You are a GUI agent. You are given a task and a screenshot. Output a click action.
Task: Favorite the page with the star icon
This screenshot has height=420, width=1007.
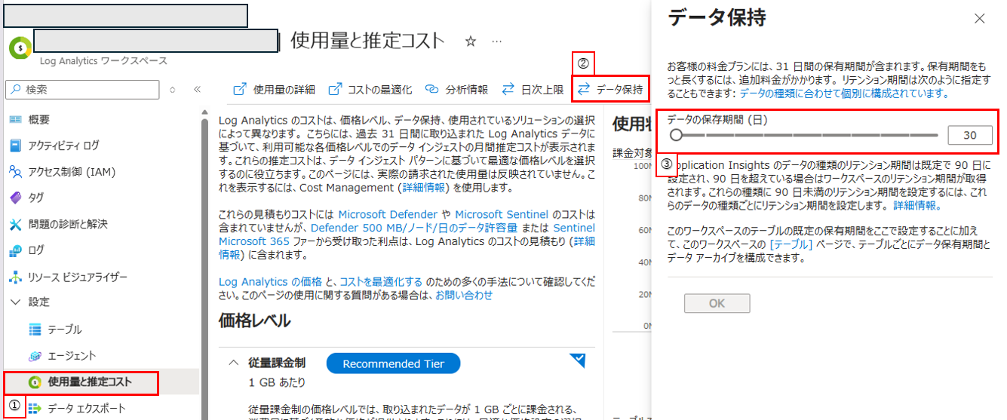471,41
